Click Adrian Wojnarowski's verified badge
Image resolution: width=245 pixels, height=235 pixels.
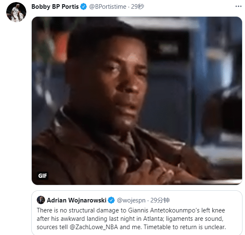pyautogui.click(x=111, y=200)
